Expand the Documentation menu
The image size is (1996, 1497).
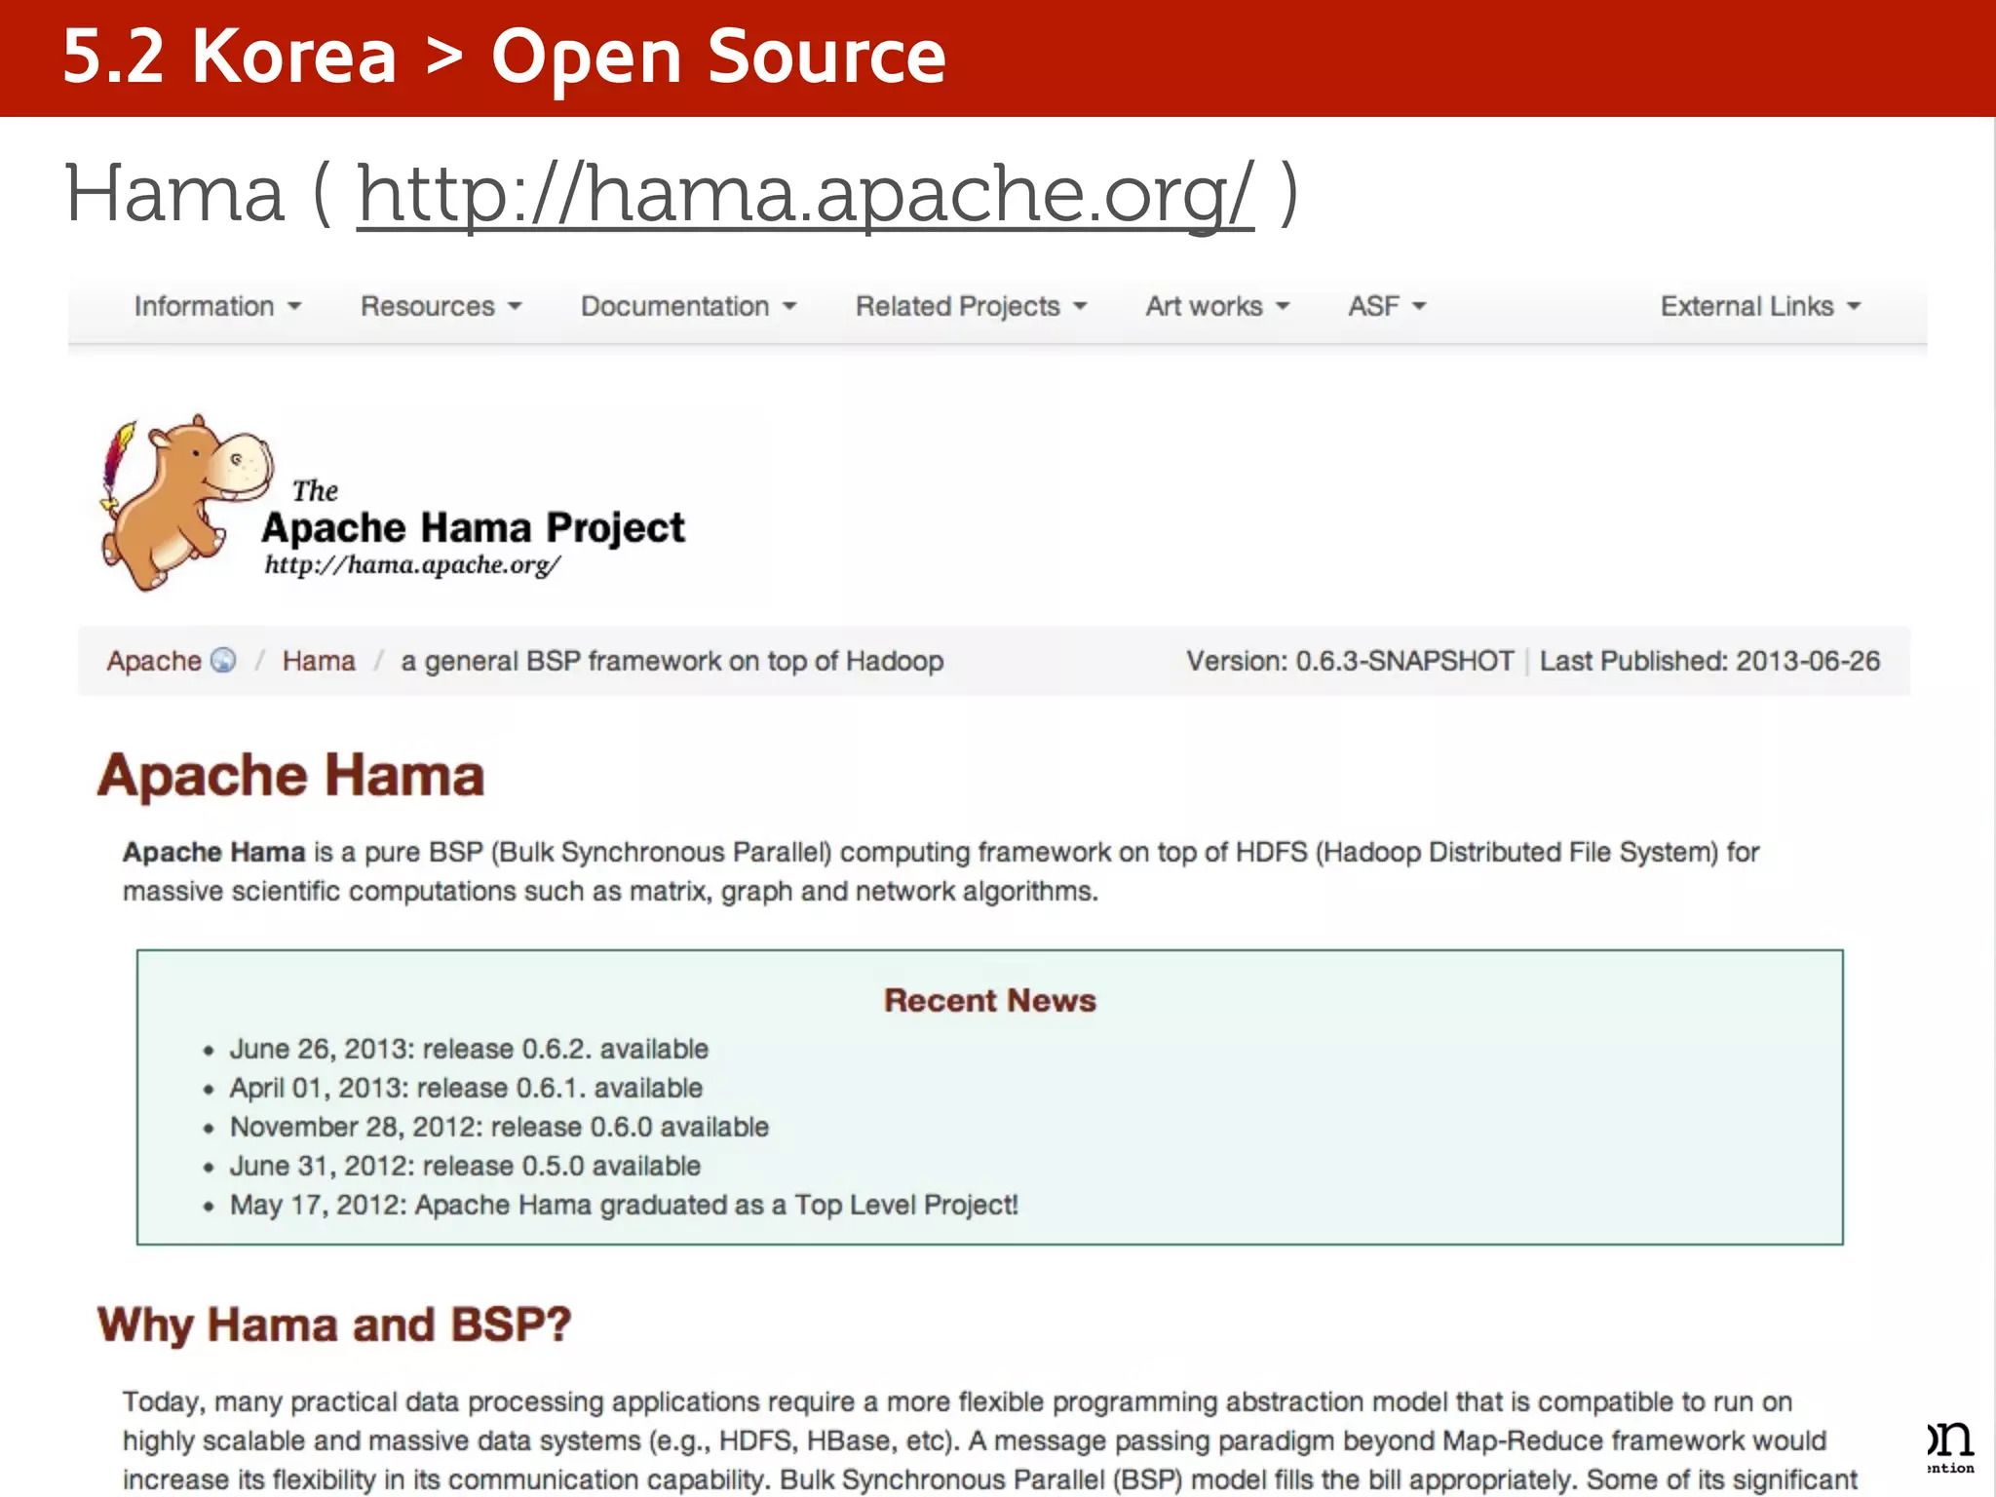click(x=689, y=306)
